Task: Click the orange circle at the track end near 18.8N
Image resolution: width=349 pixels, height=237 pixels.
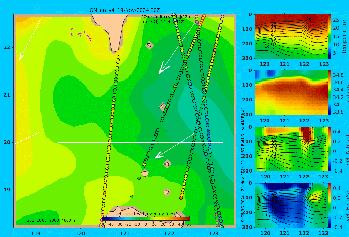Action: pyautogui.click(x=181, y=198)
